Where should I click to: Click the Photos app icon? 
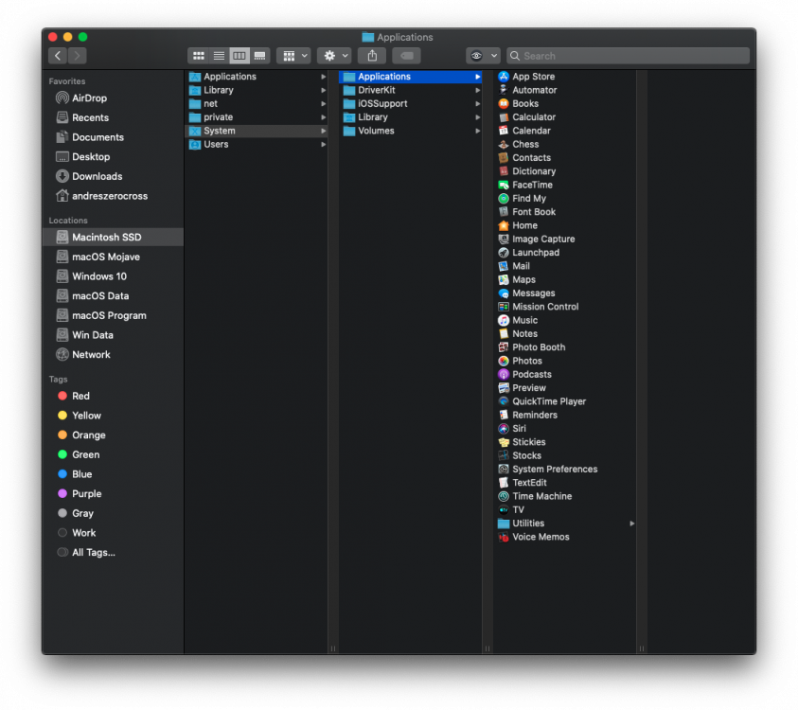(504, 361)
